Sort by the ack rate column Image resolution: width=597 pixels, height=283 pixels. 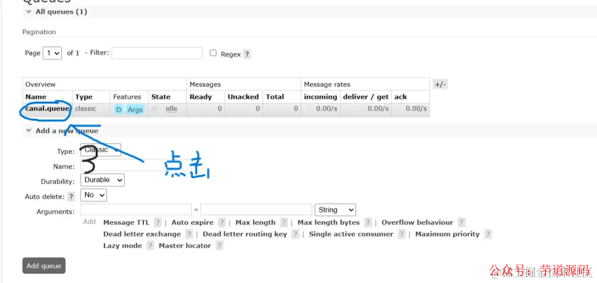(x=401, y=97)
